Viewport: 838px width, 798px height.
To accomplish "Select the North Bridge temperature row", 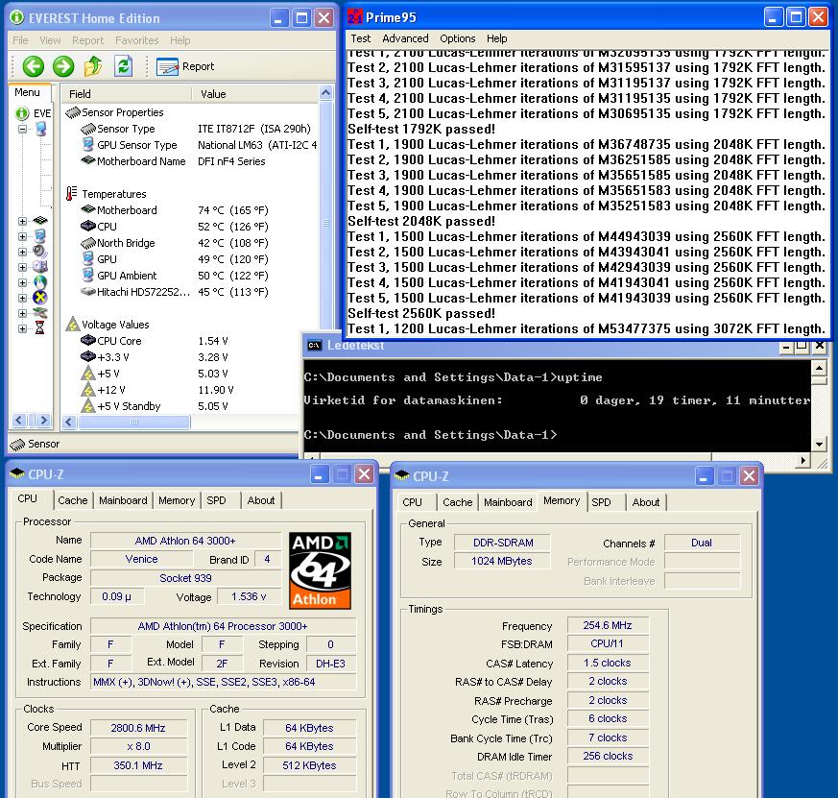I will [199, 243].
